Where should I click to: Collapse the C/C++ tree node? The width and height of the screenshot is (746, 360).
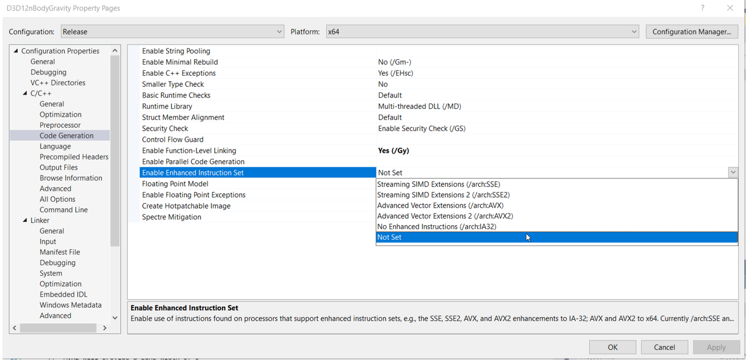click(x=25, y=93)
